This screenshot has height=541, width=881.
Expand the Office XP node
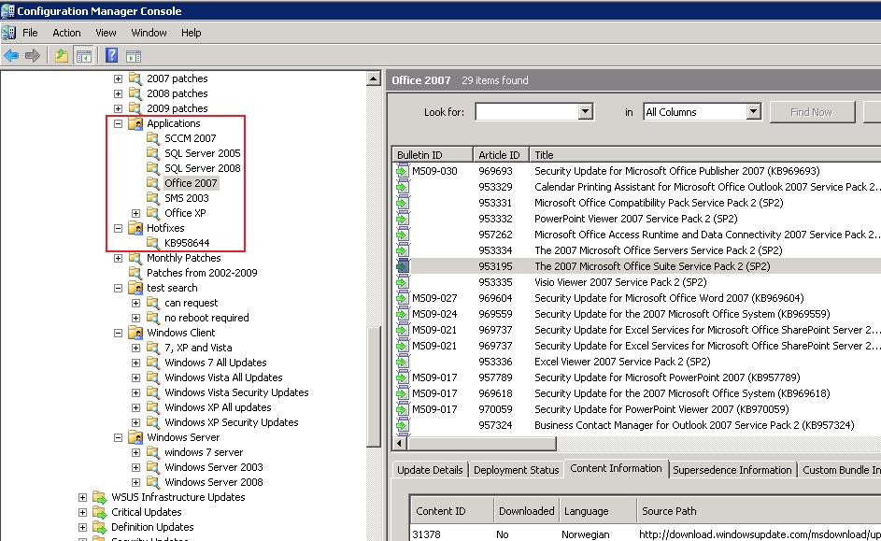136,213
